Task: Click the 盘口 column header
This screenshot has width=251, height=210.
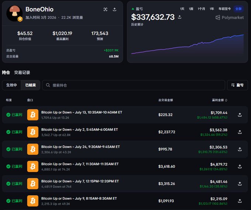Action: tap(30, 100)
